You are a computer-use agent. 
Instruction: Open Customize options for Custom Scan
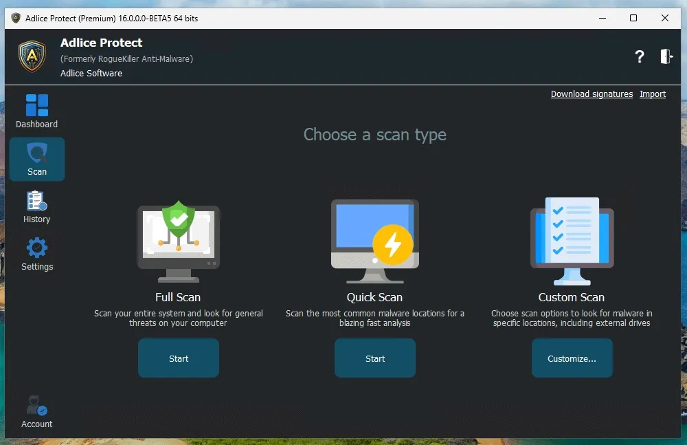pos(572,358)
